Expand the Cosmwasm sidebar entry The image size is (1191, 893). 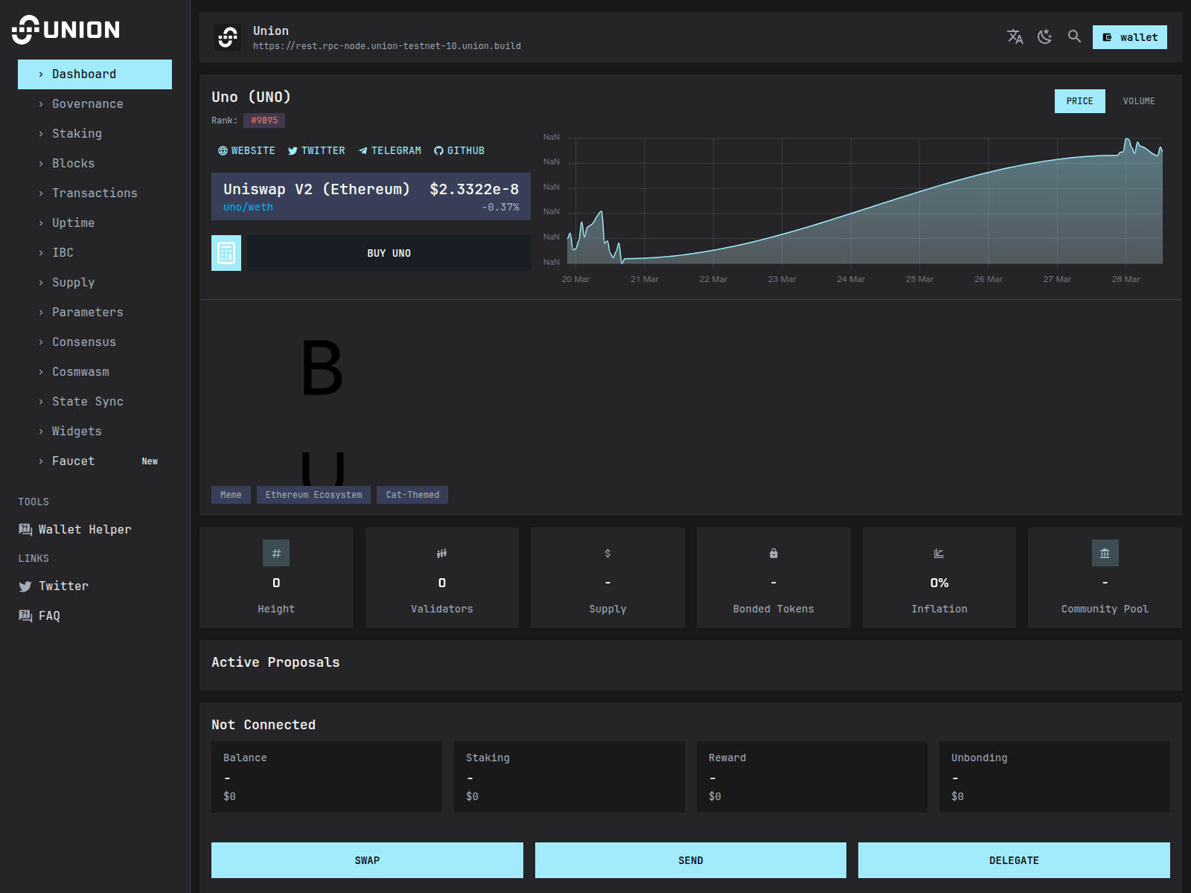click(x=80, y=372)
